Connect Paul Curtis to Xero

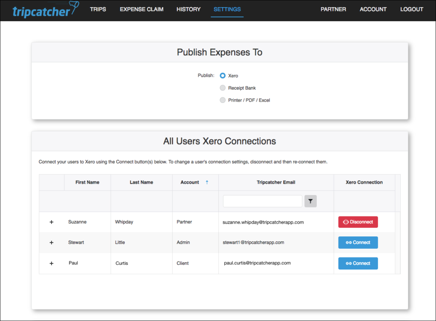358,263
